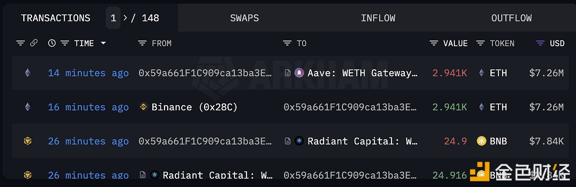Click the Aave WETH Gateway address link

pos(362,73)
